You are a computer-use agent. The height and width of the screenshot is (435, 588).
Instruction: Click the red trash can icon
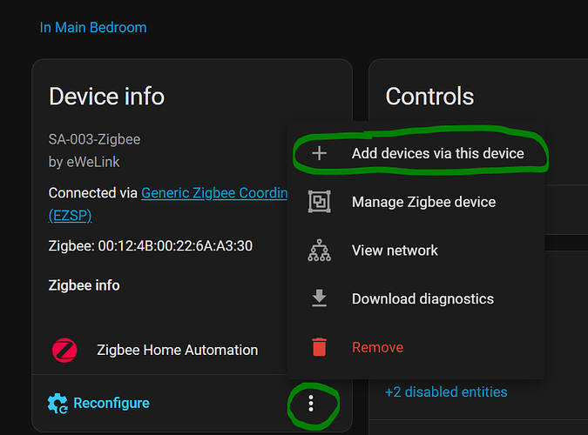click(x=320, y=347)
